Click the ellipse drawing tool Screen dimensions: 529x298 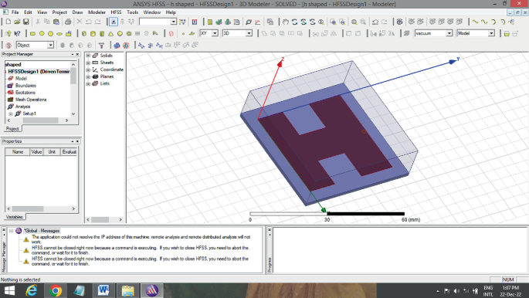point(59,34)
